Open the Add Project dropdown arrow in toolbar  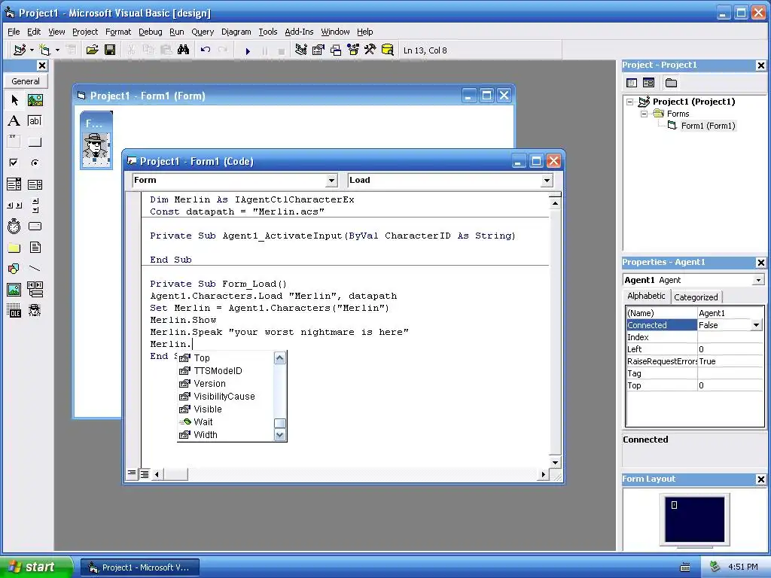(32, 50)
